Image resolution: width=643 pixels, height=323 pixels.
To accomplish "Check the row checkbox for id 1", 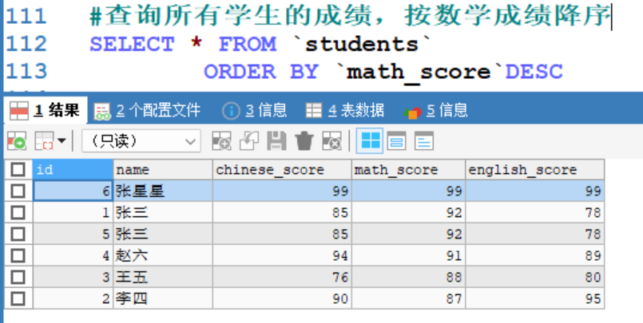I will click(18, 212).
